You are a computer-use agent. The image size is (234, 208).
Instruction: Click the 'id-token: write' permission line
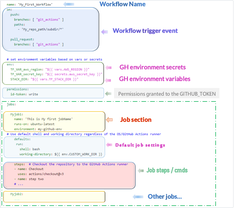click(24, 94)
